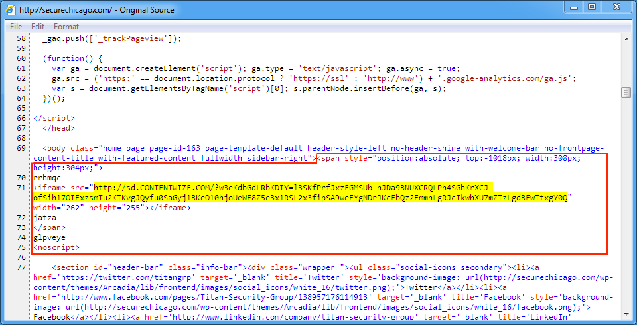Click the section id="header-bar" text

click(x=107, y=268)
